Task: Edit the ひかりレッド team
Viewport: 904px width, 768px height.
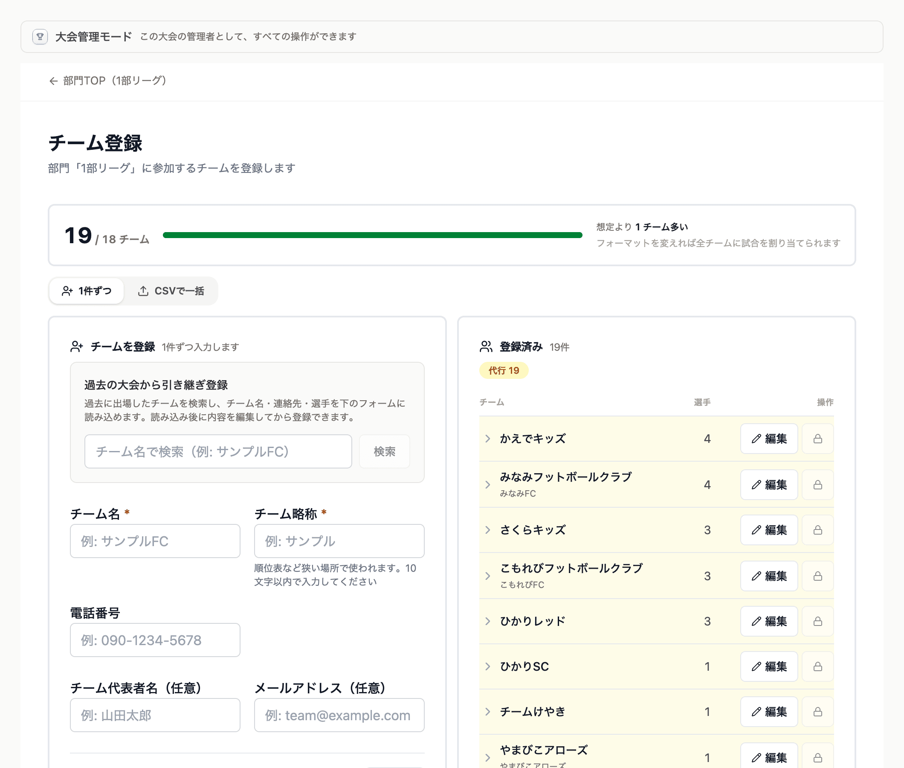Action: click(x=769, y=621)
